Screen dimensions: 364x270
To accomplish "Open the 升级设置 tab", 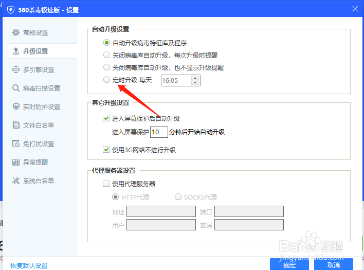I will [x=42, y=51].
